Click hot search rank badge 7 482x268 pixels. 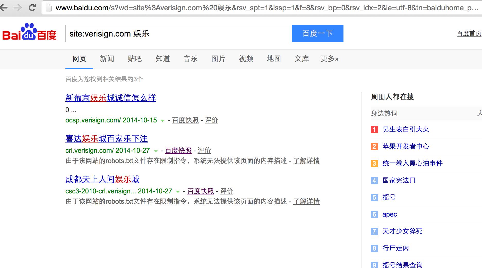click(374, 231)
